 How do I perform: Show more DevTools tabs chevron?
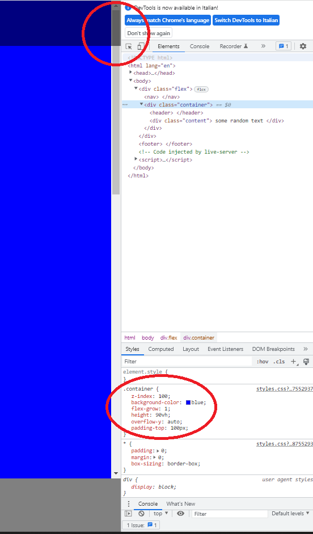click(x=263, y=46)
